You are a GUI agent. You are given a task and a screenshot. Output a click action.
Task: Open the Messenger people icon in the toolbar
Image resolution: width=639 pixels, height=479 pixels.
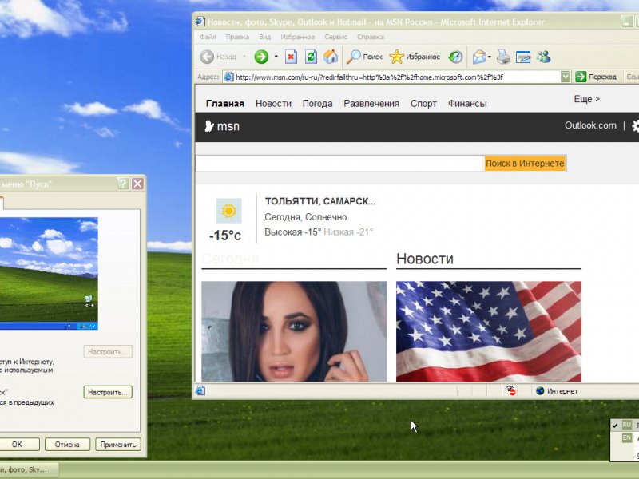coord(544,57)
